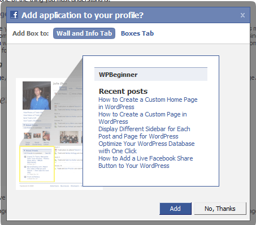Switch to the Boxes Tab
The height and width of the screenshot is (225, 256).
coord(137,33)
